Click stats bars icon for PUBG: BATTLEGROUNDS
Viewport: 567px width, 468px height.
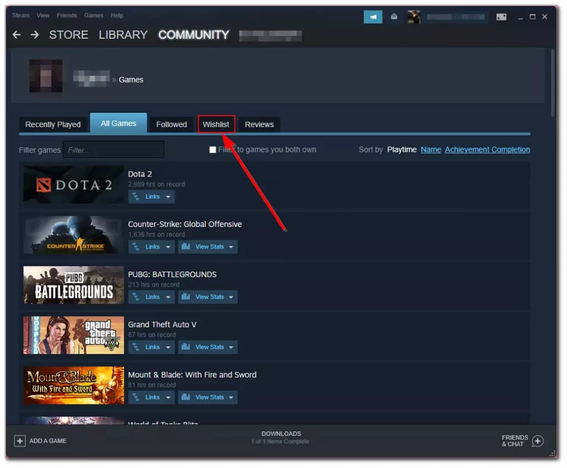pyautogui.click(x=185, y=297)
